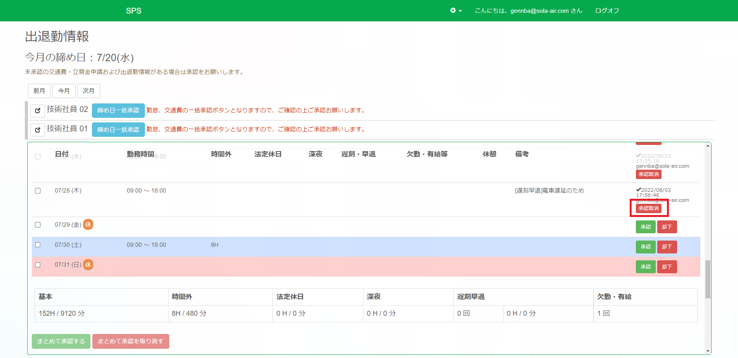Tick the checkbox for 07/30 (土)
738x358 pixels.
pos(38,245)
